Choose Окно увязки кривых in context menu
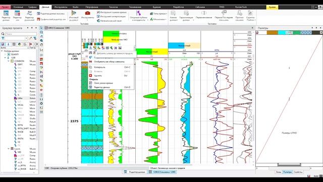 pos(111,83)
